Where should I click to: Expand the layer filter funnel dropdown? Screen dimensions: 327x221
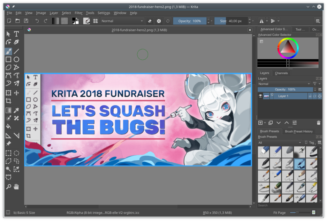click(316, 84)
